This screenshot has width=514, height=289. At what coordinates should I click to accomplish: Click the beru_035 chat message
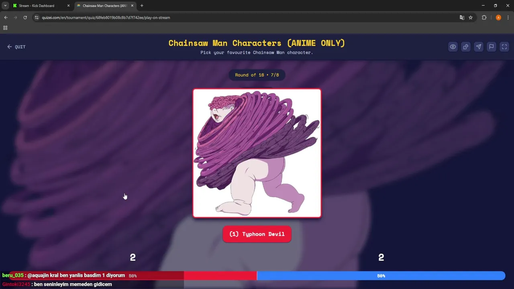63,275
